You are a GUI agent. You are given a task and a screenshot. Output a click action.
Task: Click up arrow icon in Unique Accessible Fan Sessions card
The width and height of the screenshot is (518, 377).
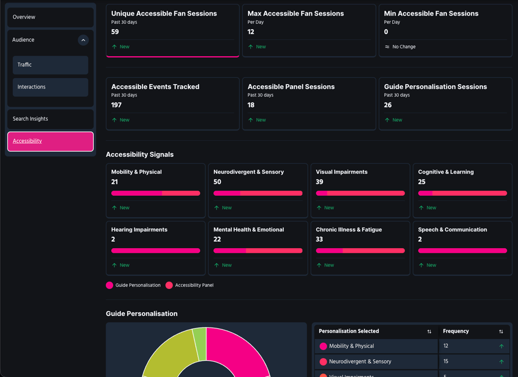(114, 47)
